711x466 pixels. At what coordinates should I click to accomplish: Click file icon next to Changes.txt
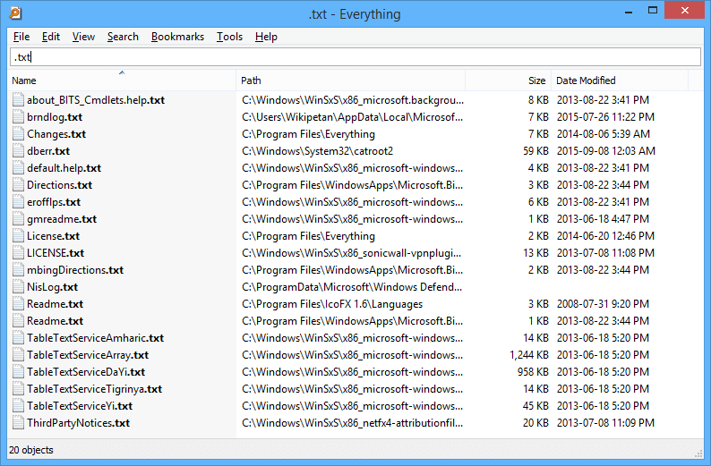click(18, 133)
